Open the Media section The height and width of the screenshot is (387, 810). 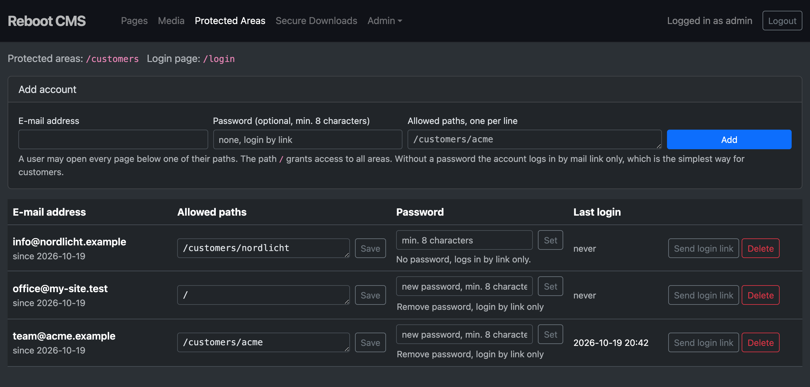click(x=171, y=21)
